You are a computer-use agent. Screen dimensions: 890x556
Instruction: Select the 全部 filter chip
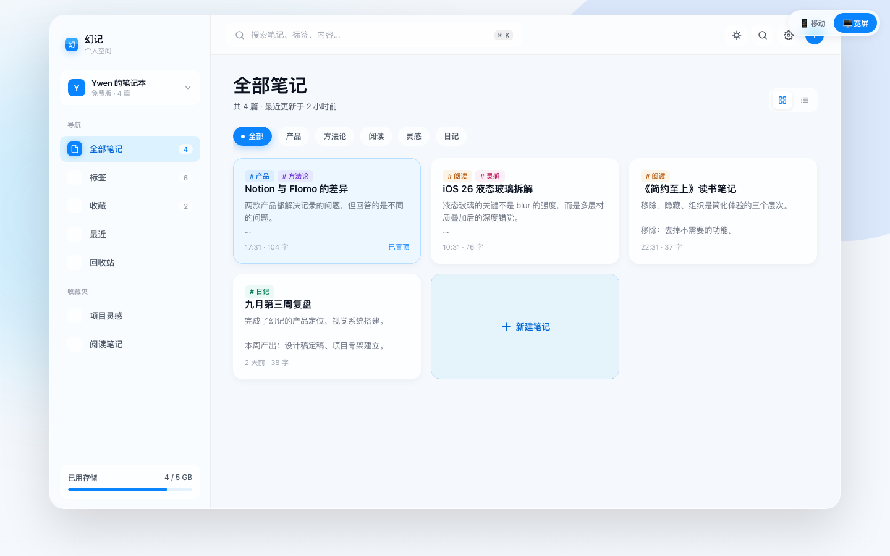pos(252,137)
